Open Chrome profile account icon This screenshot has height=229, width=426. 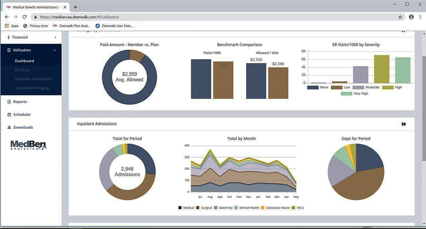click(411, 17)
